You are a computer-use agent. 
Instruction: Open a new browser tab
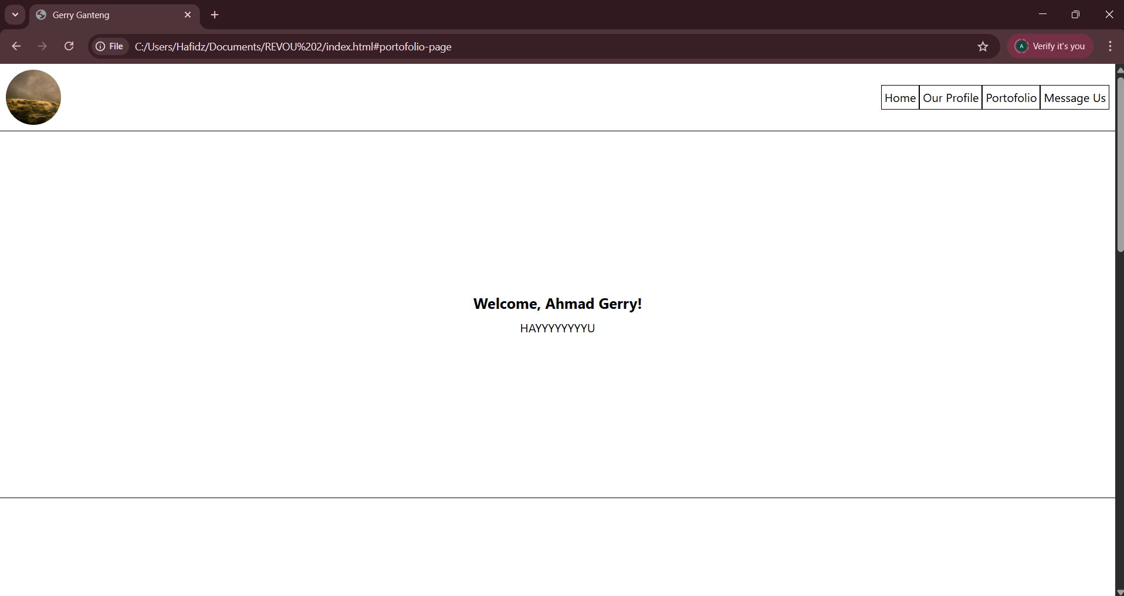pyautogui.click(x=215, y=15)
